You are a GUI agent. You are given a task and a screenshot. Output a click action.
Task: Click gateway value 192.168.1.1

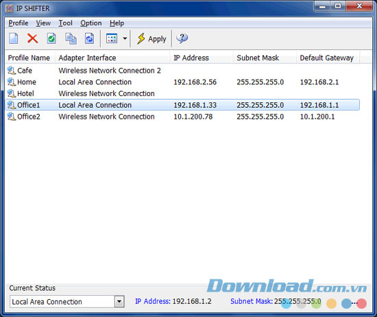coord(319,105)
